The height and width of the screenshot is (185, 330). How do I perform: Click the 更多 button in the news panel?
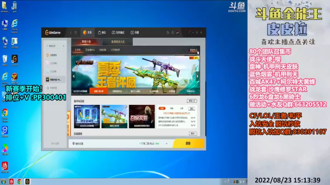pos(192,109)
